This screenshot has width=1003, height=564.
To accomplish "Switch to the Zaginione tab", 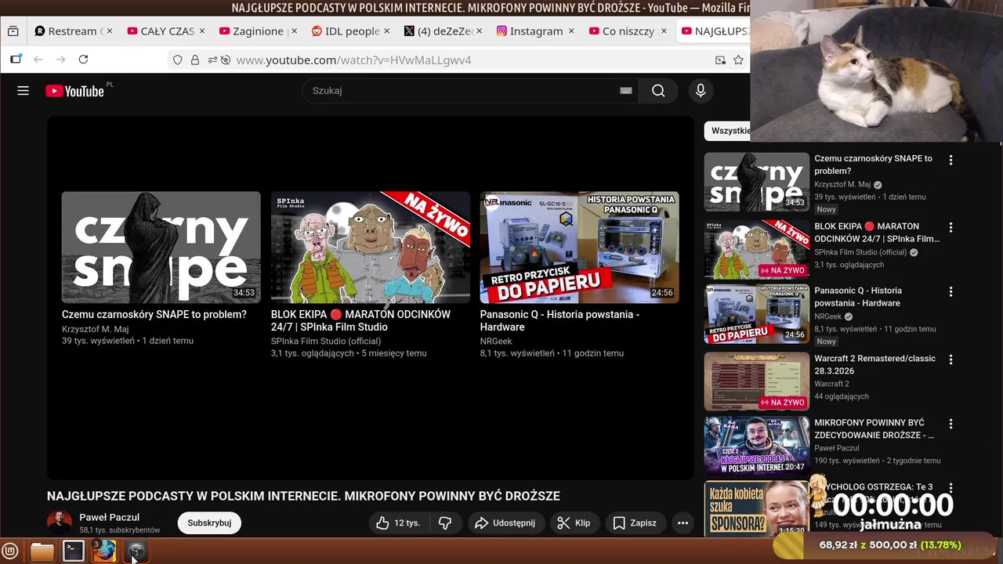I will pos(252,31).
